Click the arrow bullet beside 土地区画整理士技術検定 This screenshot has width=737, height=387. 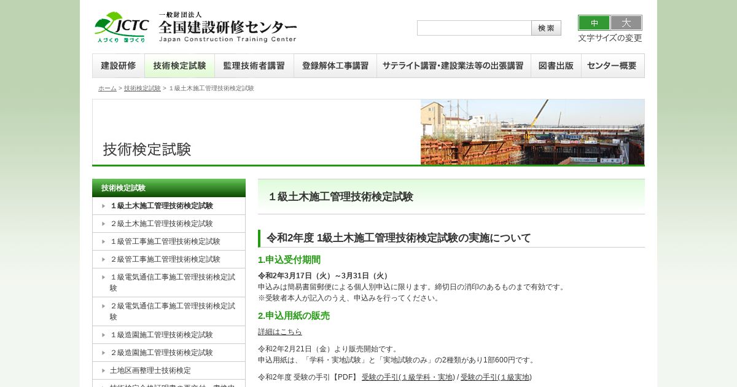(104, 370)
